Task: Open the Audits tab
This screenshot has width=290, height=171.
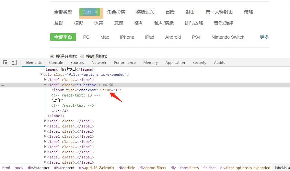Action: (x=220, y=63)
